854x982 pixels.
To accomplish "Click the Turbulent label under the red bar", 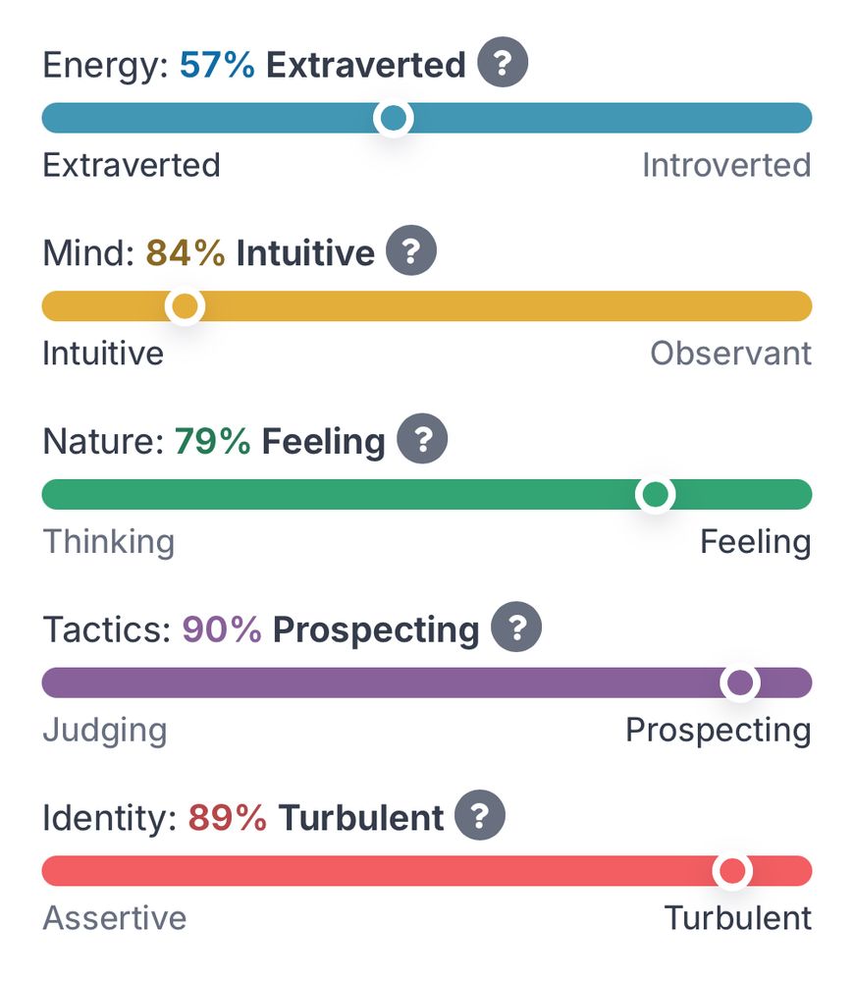I will (738, 918).
